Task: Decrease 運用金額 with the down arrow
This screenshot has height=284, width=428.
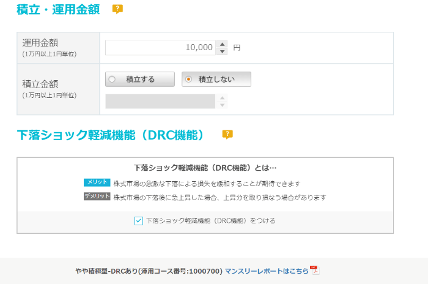Action: point(222,51)
